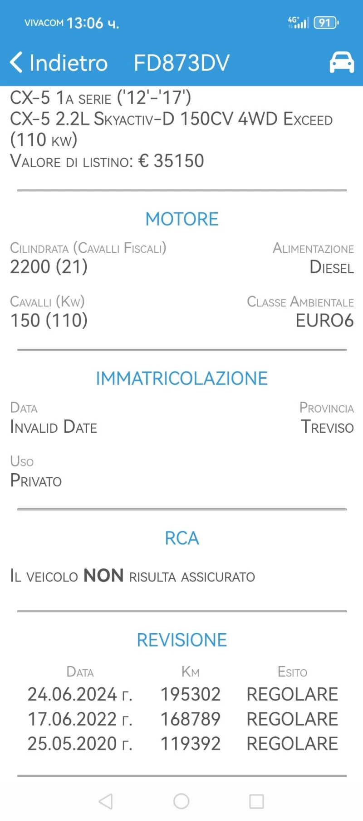Tap the NON risulta assicurato notice
This screenshot has height=821, width=363.
point(132,576)
